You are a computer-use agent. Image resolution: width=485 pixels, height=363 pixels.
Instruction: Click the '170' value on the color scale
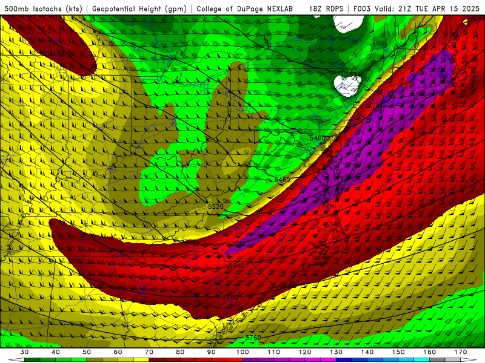[x=461, y=352]
